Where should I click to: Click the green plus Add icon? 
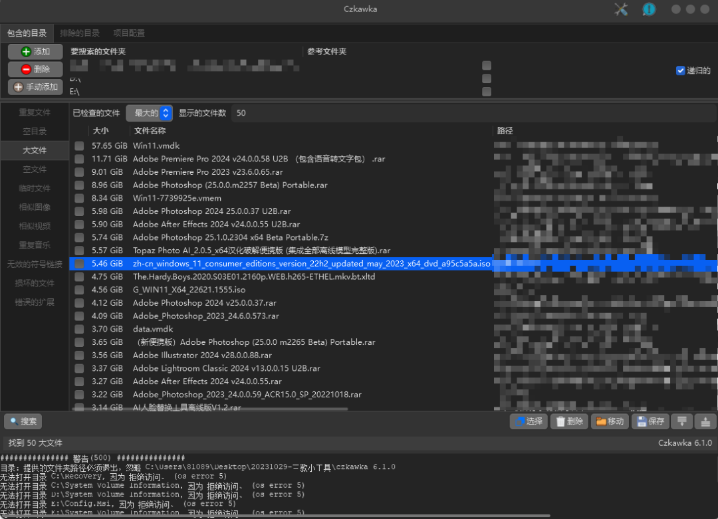[26, 52]
